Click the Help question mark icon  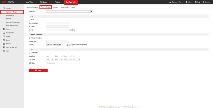pos(196,2)
